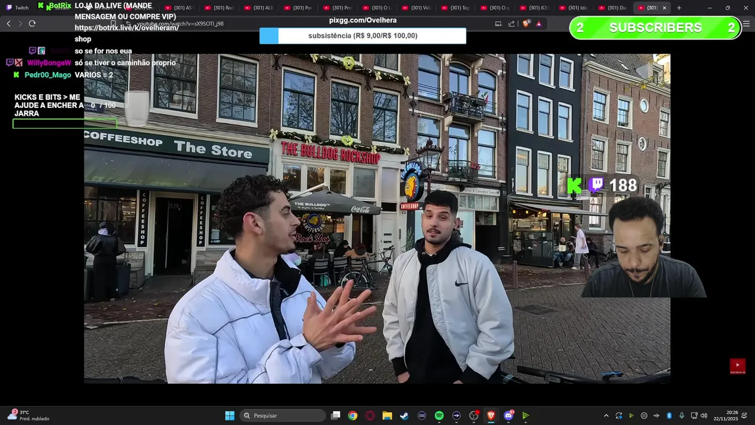Open the green play-arrow app on the taskbar
755x425 pixels.
coord(526,416)
